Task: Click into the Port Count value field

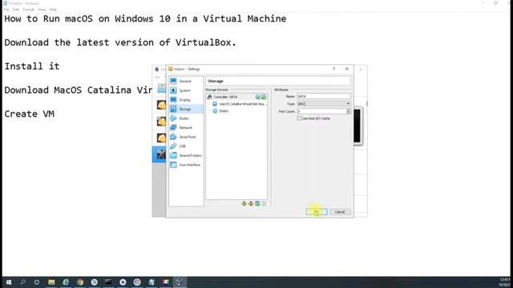Action: [321, 111]
